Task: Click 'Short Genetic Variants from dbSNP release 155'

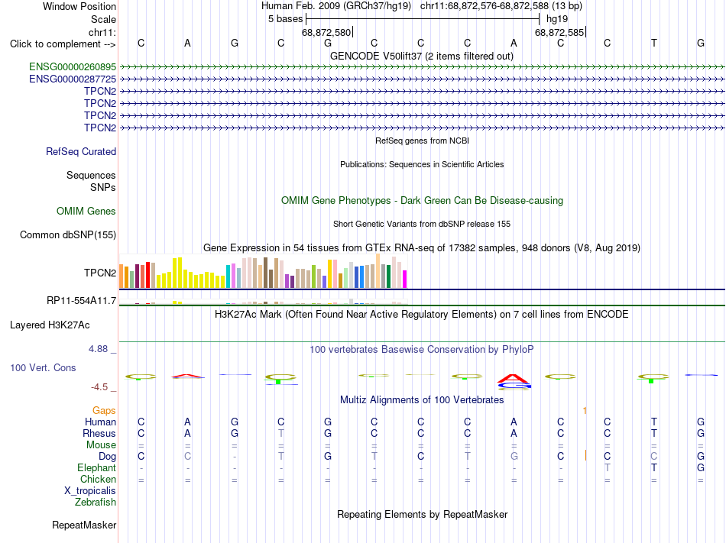Action: click(422, 224)
